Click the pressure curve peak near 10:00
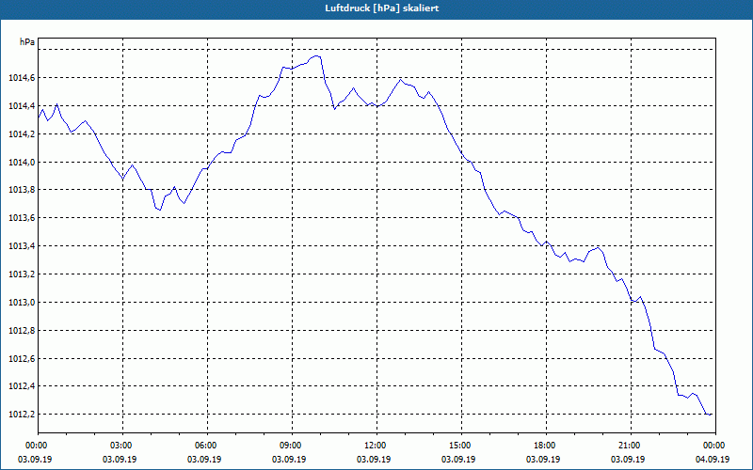Screen dimensions: 753x470 tap(316, 56)
